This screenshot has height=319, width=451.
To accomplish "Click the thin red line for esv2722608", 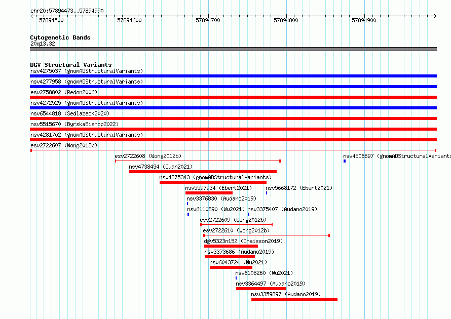I will (198, 161).
